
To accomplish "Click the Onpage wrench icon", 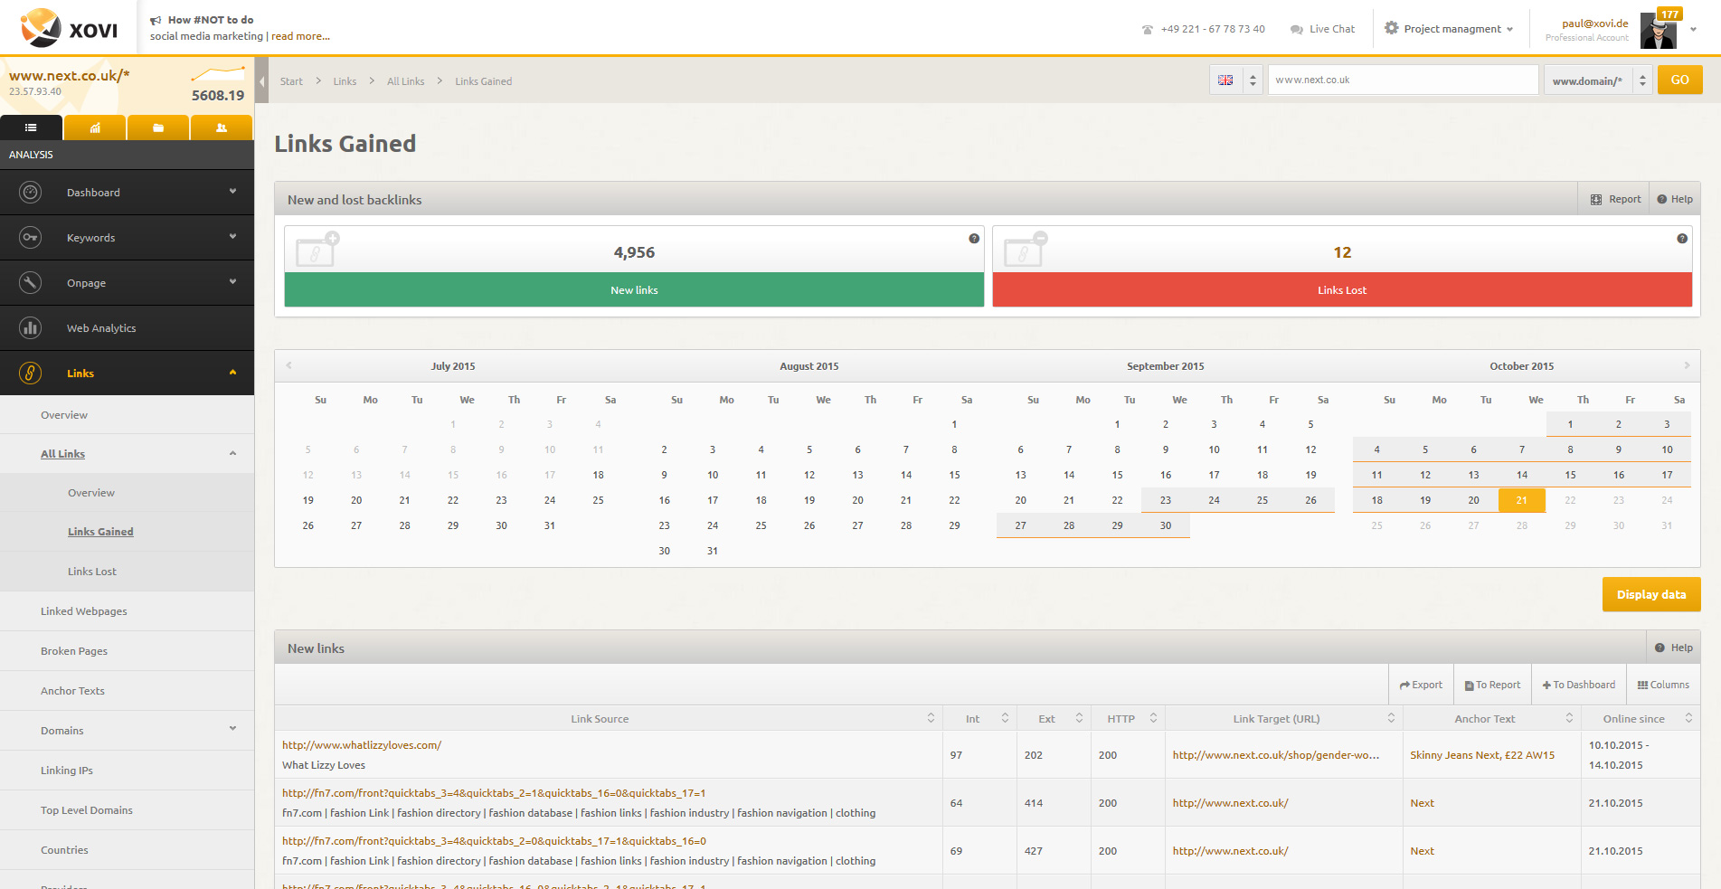I will point(30,282).
